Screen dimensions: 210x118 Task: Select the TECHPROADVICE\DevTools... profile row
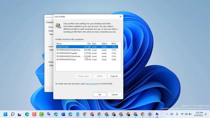pyautogui.click(x=87, y=56)
